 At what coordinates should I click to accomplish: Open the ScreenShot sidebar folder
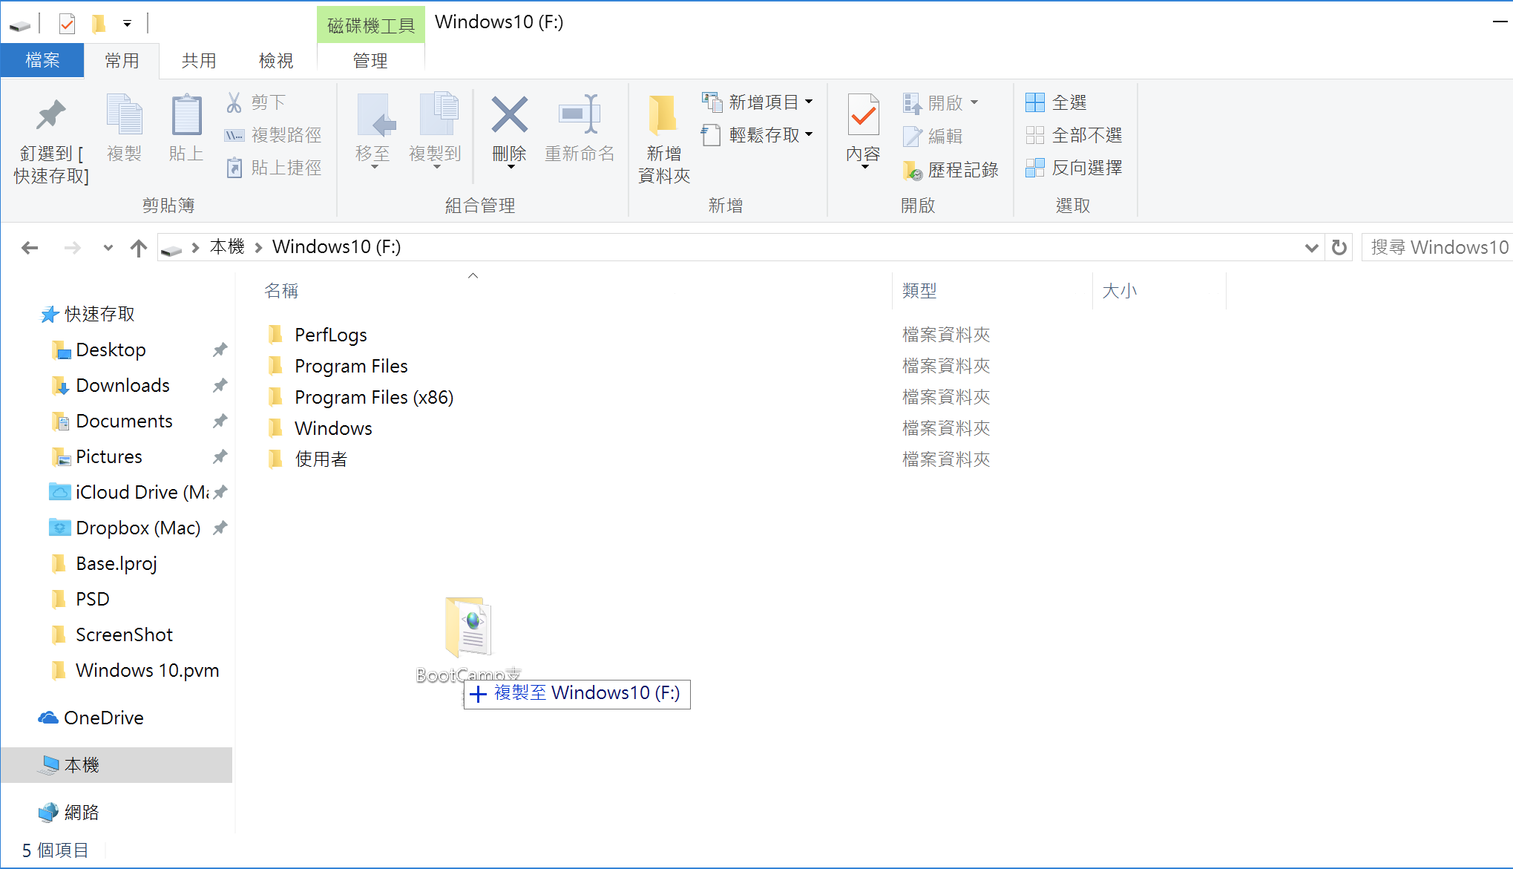124,634
